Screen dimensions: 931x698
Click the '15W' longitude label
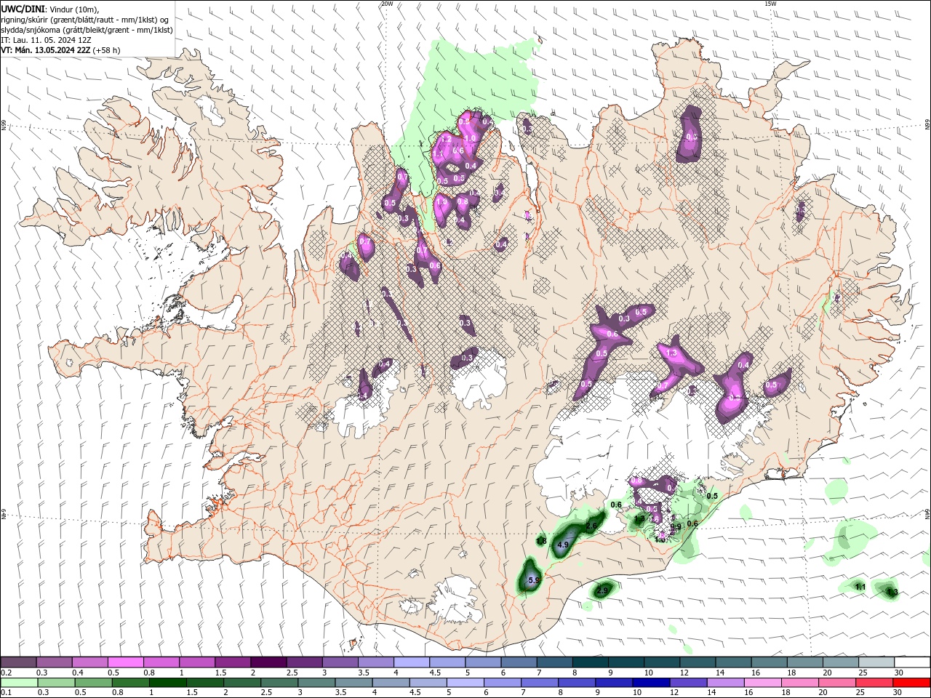(770, 4)
